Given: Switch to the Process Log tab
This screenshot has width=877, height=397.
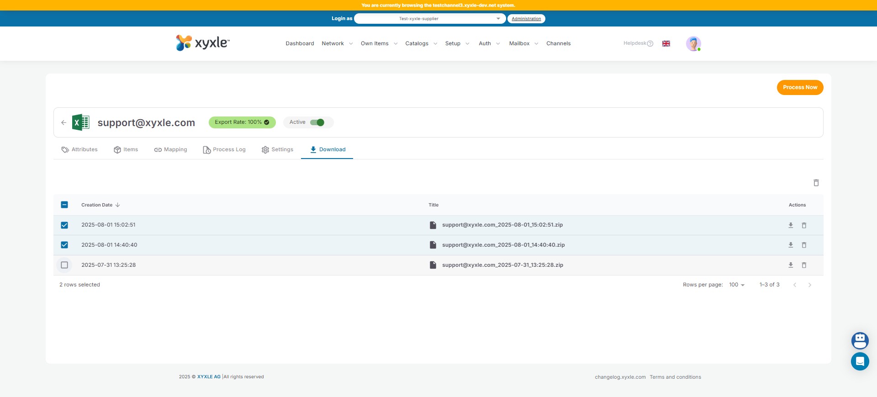Looking at the screenshot, I should [x=224, y=150].
